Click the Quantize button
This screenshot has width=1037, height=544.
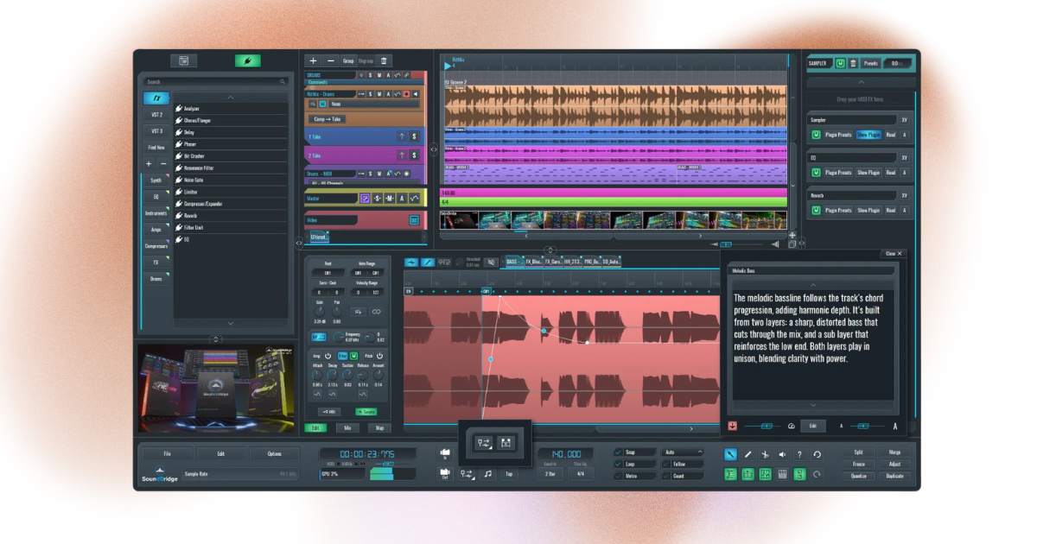pyautogui.click(x=858, y=476)
